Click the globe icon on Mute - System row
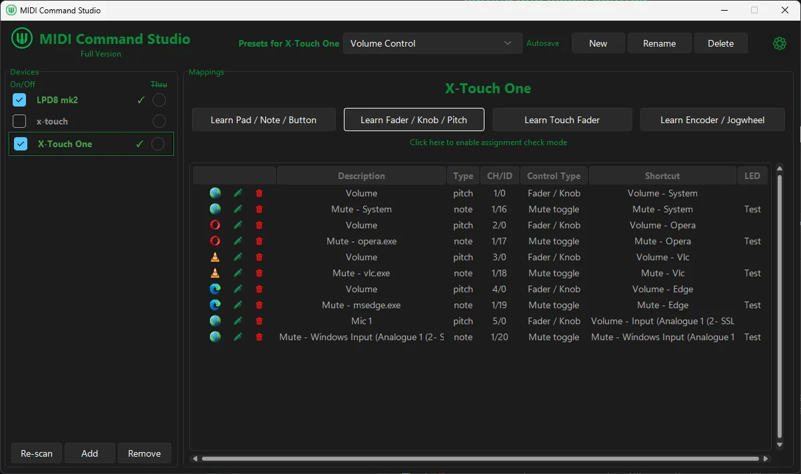This screenshot has width=801, height=474. [x=215, y=209]
